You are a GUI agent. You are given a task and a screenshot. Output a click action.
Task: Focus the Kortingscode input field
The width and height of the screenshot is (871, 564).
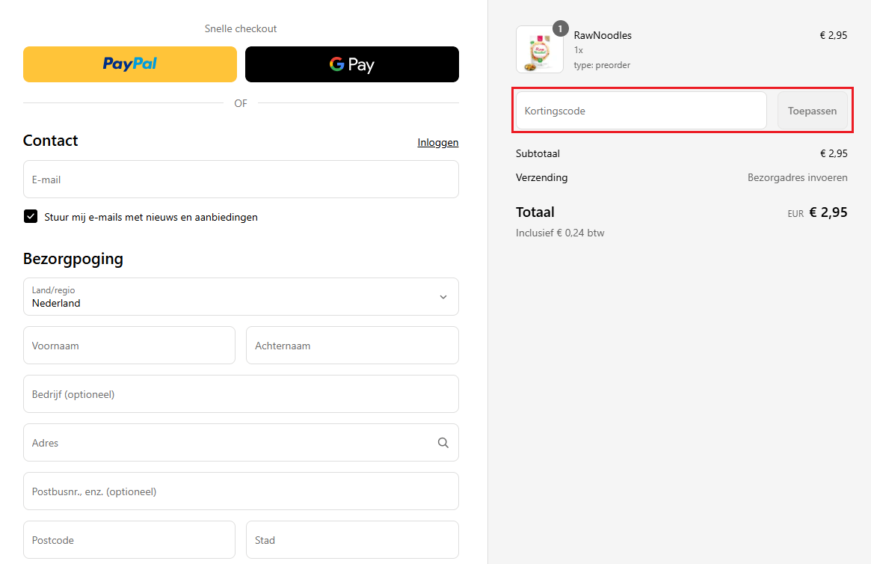click(x=641, y=111)
